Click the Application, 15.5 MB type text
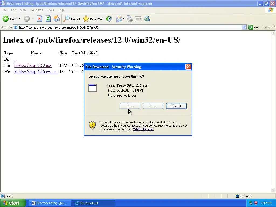The width and height of the screenshot is (276, 207). point(130,91)
